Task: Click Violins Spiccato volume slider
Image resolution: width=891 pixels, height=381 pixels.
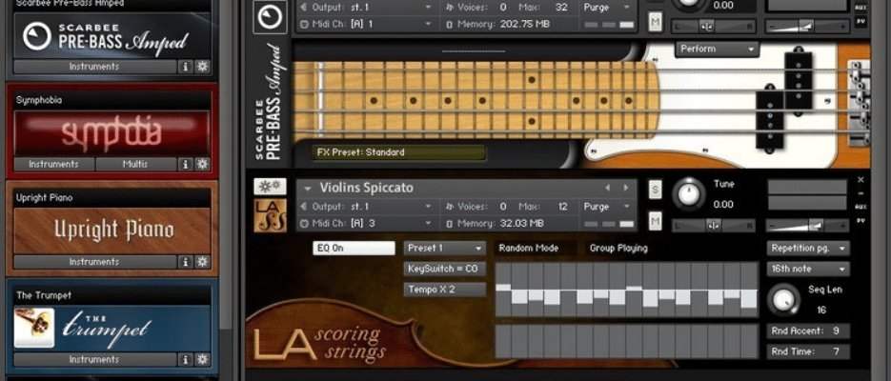Action: tap(807, 226)
